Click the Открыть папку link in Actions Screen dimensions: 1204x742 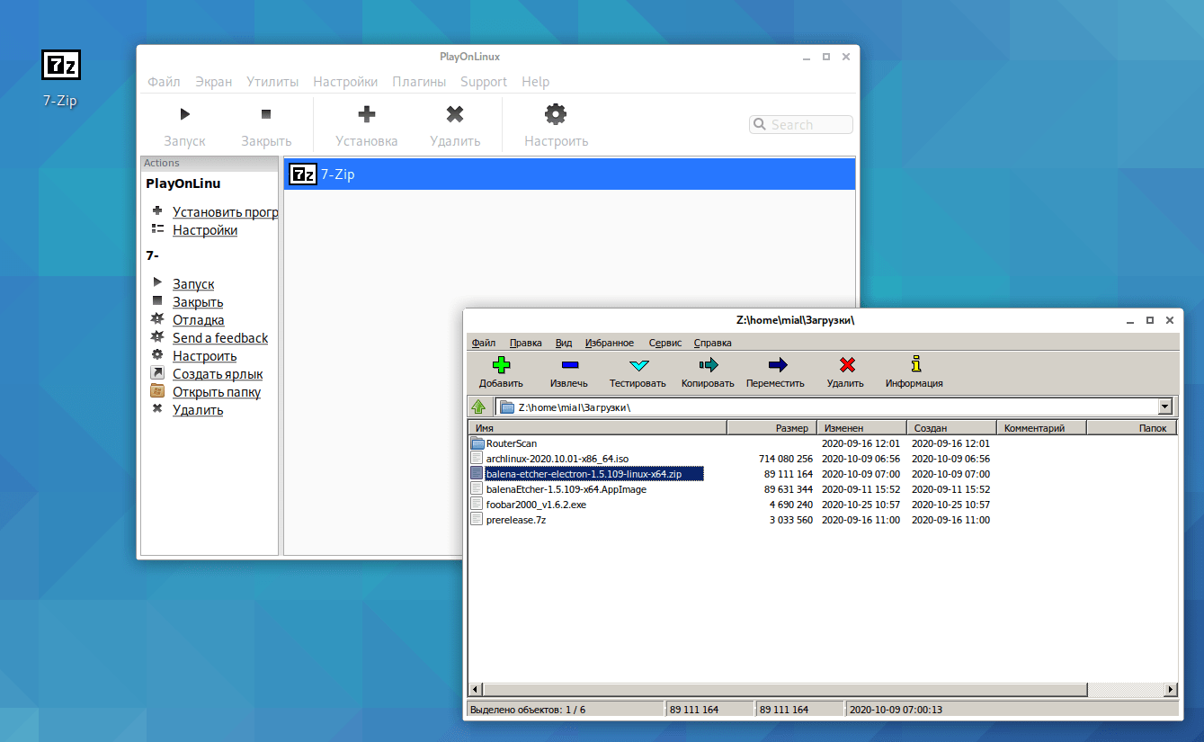coord(216,391)
